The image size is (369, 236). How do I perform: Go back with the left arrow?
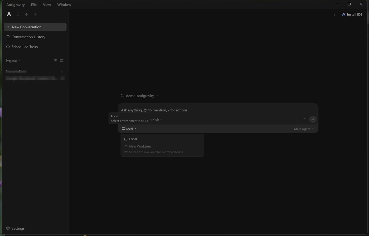click(27, 14)
